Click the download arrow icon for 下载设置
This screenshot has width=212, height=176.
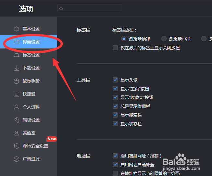tap(17, 68)
